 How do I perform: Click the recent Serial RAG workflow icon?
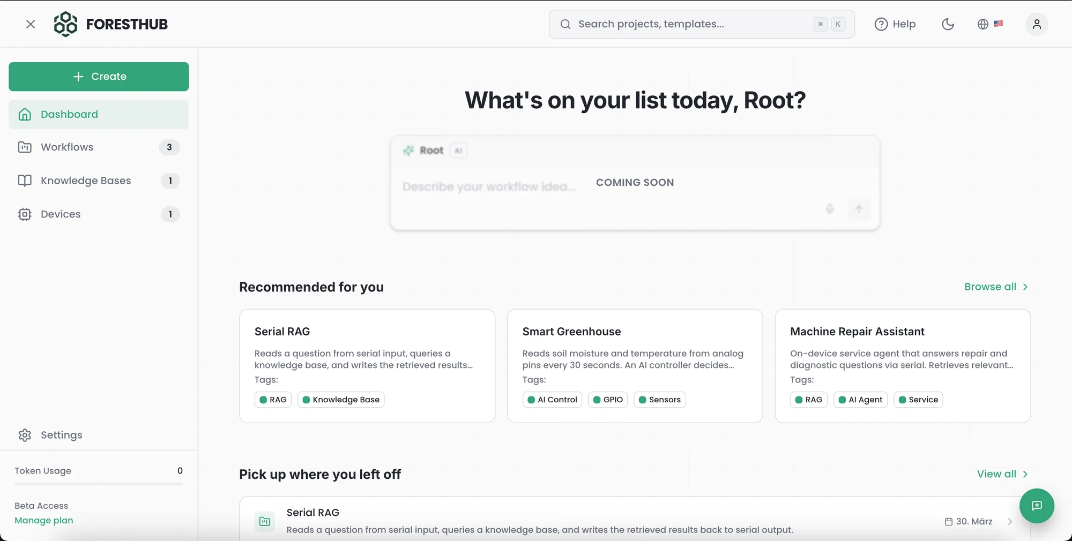pyautogui.click(x=265, y=521)
